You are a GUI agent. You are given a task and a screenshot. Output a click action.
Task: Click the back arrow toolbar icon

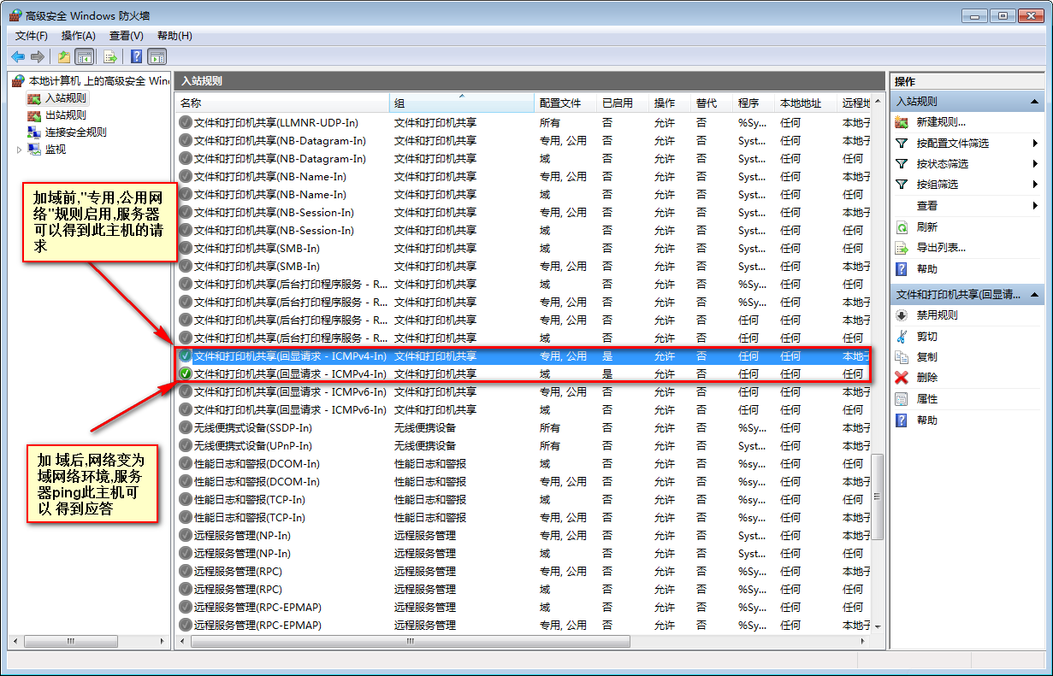click(18, 57)
